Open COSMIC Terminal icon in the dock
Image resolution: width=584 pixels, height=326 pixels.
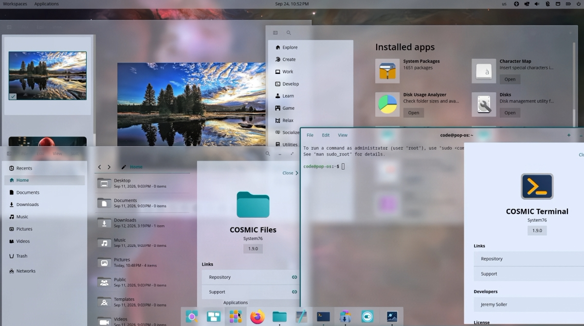(x=323, y=317)
